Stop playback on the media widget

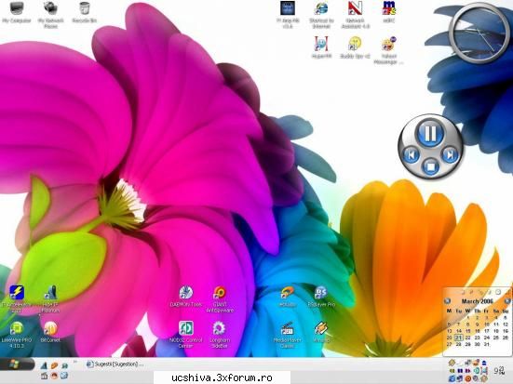430,166
